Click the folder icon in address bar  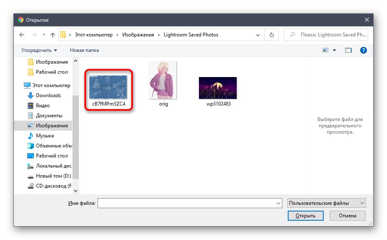pyautogui.click(x=63, y=35)
